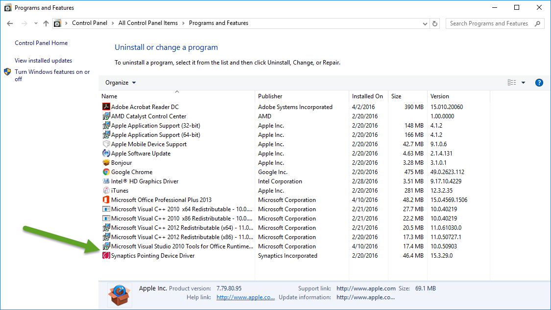This screenshot has height=310, width=551.
Task: Select the iTunes program name
Action: pyautogui.click(x=120, y=190)
